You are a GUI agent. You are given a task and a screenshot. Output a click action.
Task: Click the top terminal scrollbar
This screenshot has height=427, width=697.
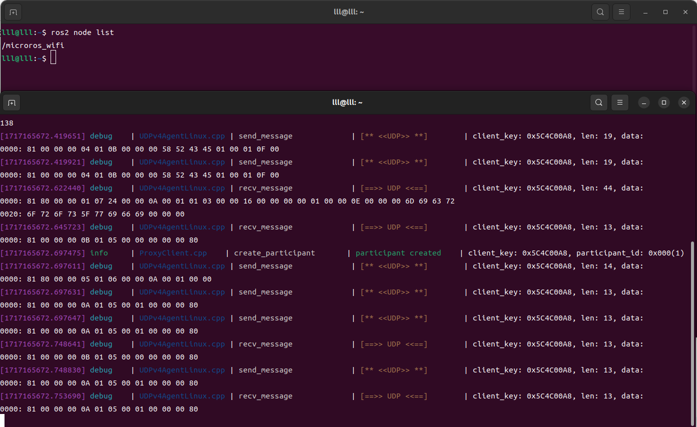click(x=694, y=57)
